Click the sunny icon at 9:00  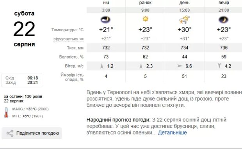tap(145, 19)
